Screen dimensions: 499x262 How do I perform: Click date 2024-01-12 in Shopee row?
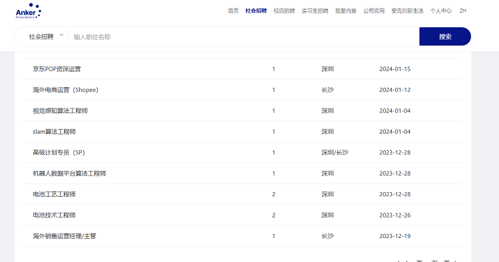coord(395,90)
